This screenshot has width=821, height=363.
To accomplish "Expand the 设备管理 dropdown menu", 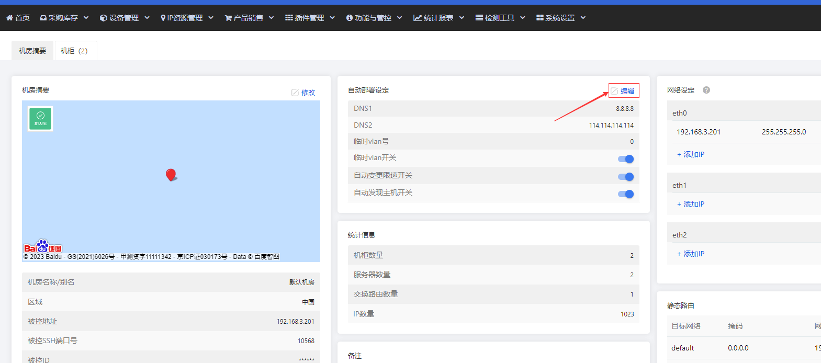I will (x=125, y=18).
